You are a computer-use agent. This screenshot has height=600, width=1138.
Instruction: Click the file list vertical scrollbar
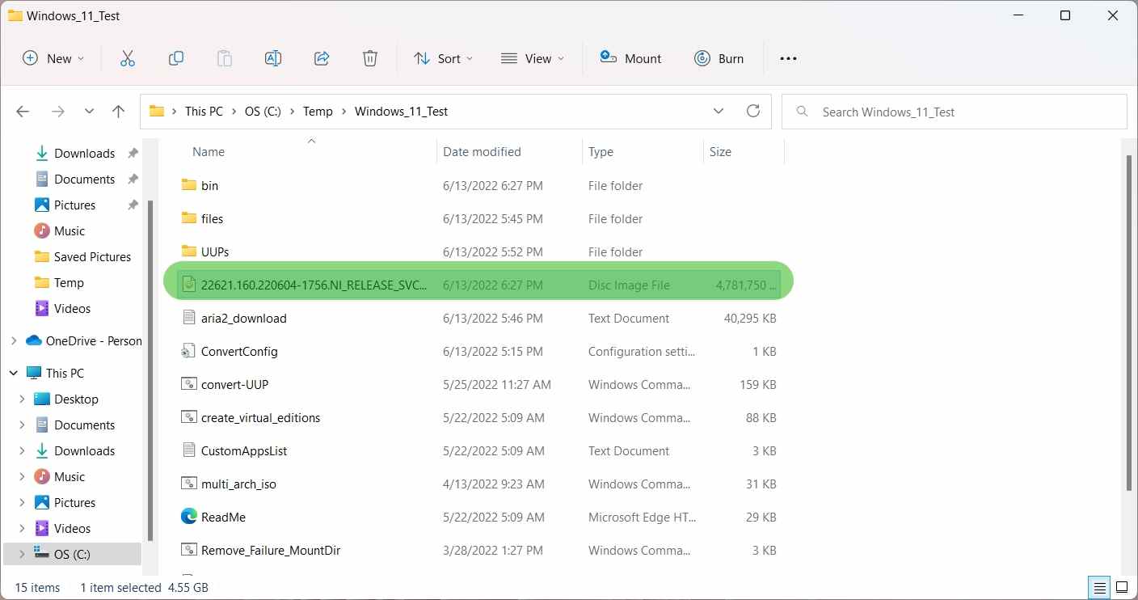[1130, 323]
